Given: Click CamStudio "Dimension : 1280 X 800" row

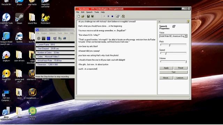Looking at the screenshot, I should click(x=55, y=65).
